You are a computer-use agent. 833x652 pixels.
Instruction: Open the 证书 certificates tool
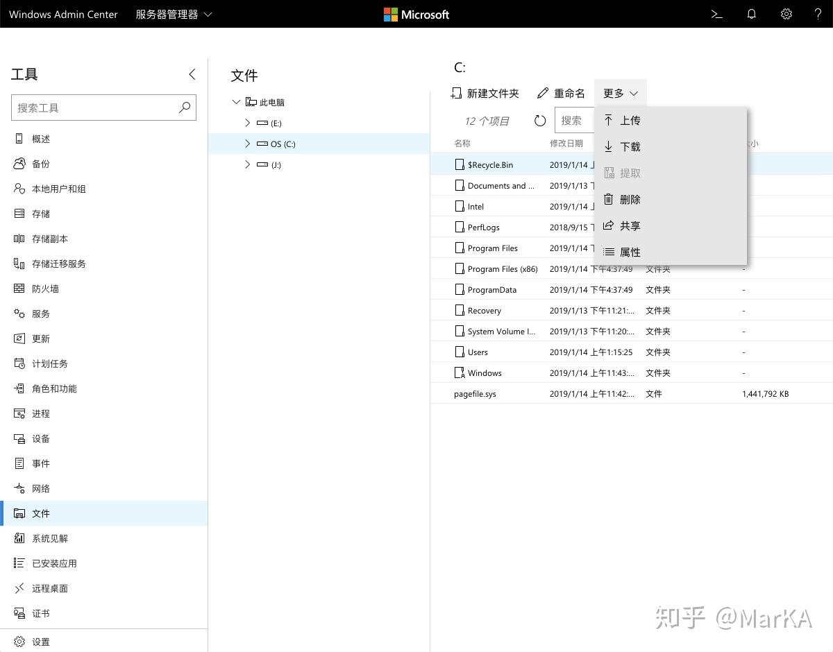click(103, 613)
